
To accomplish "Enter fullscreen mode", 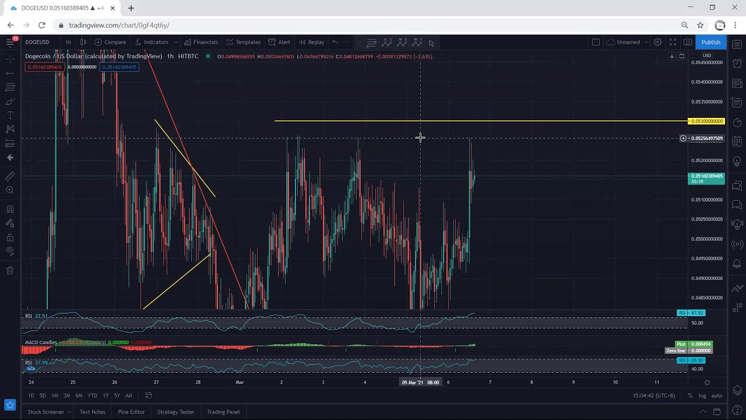I will [673, 42].
